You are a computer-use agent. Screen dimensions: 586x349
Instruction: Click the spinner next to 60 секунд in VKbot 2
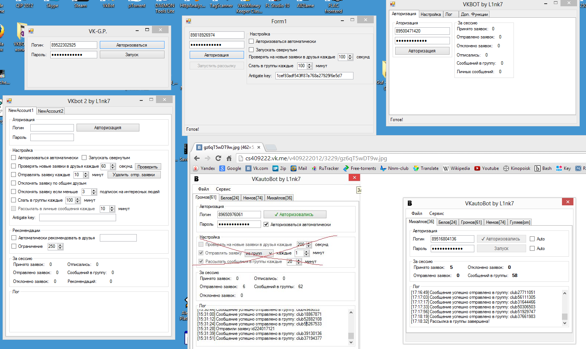(113, 167)
